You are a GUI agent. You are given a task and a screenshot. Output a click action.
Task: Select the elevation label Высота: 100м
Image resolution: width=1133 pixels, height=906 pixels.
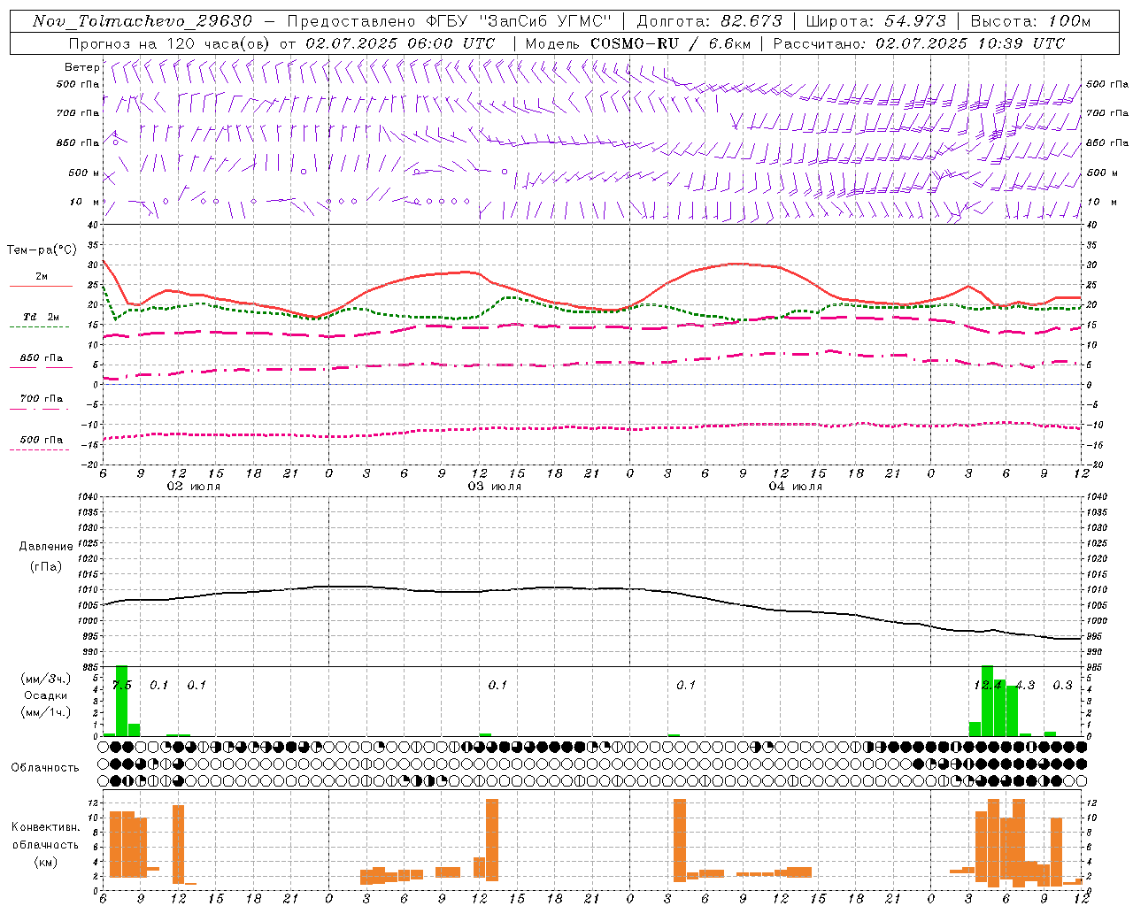pos(1030,21)
